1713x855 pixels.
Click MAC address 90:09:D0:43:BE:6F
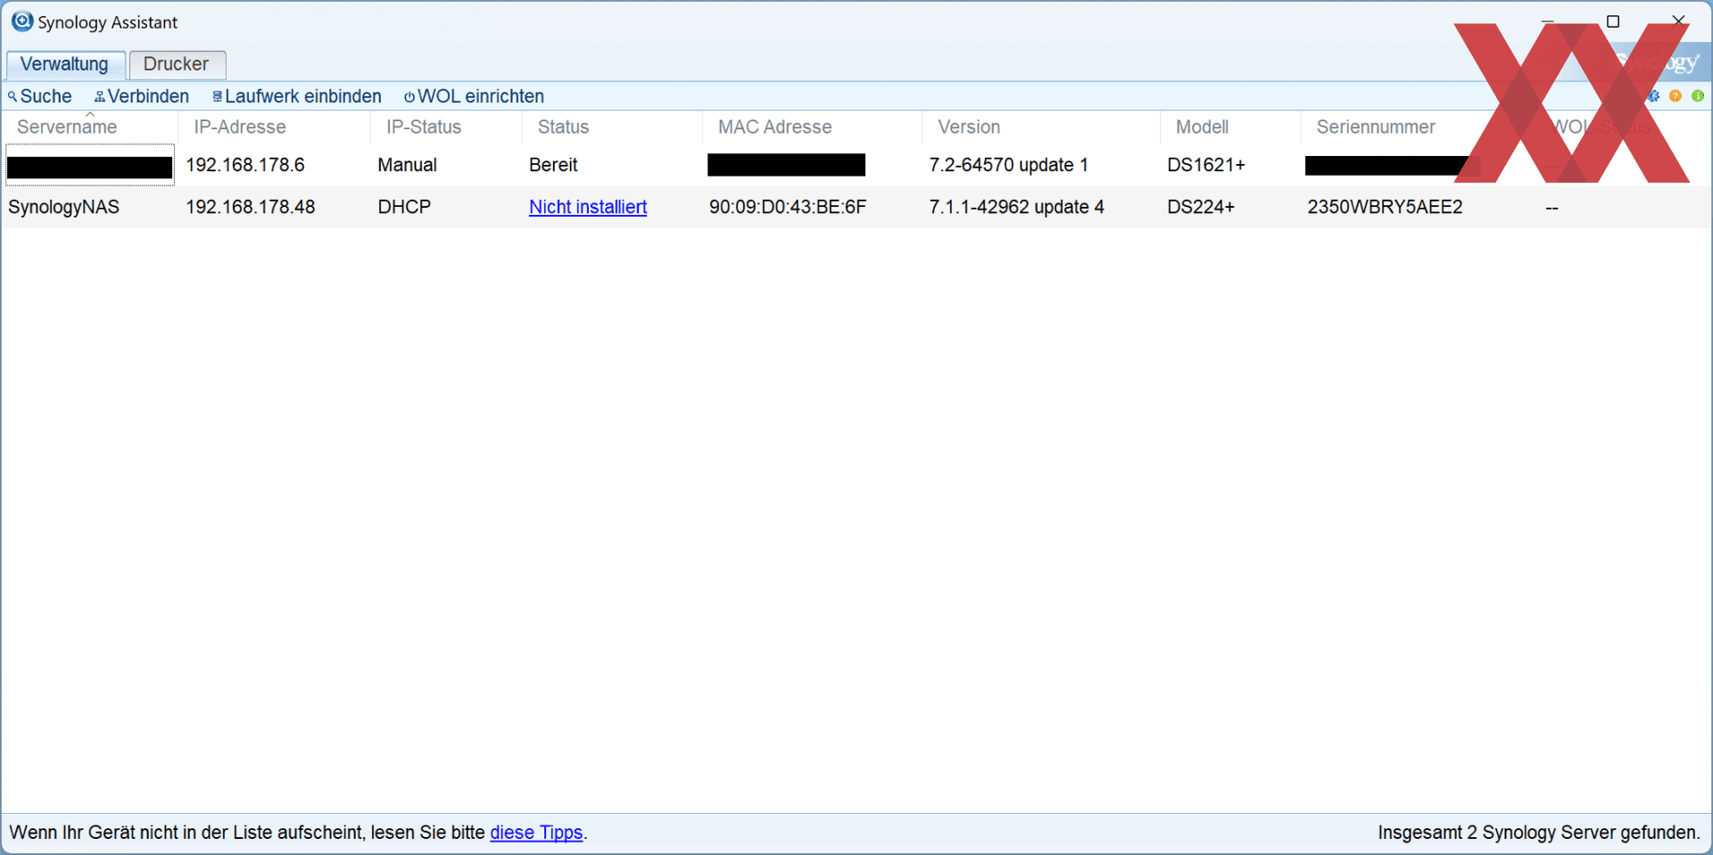788,207
